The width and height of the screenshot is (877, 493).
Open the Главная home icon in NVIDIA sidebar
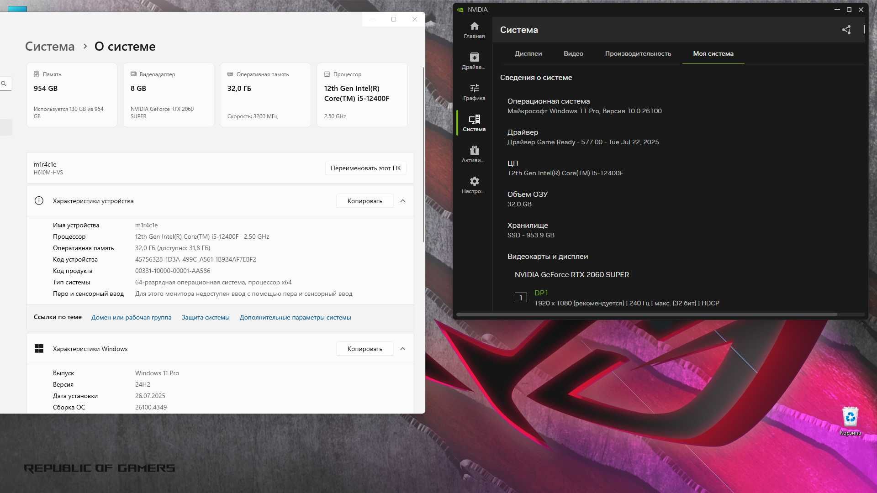[x=474, y=30]
